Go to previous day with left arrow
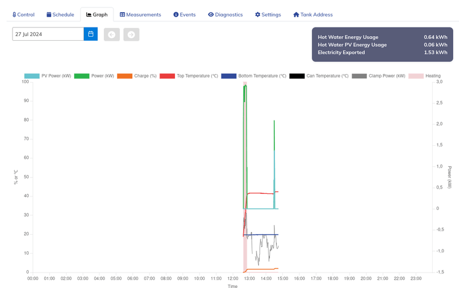 [112, 34]
